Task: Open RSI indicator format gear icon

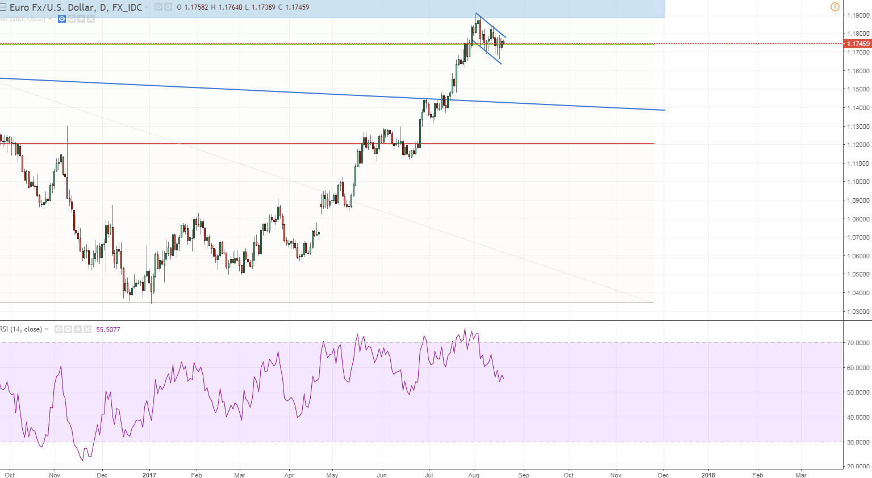Action: click(x=68, y=329)
